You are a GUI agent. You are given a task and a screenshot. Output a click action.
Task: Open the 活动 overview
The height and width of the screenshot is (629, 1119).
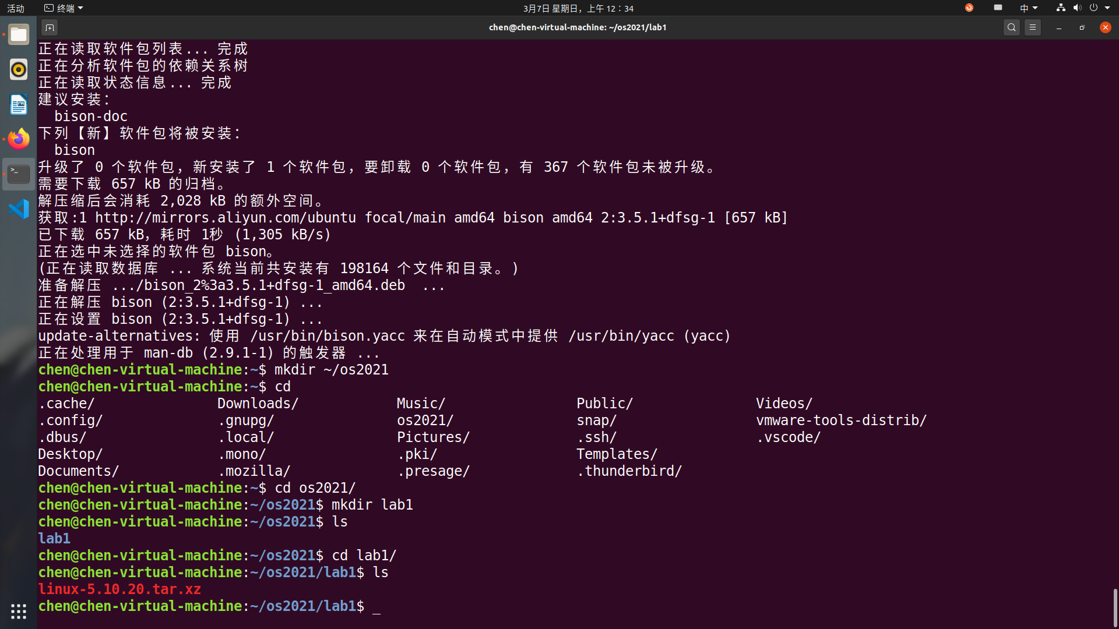16,8
